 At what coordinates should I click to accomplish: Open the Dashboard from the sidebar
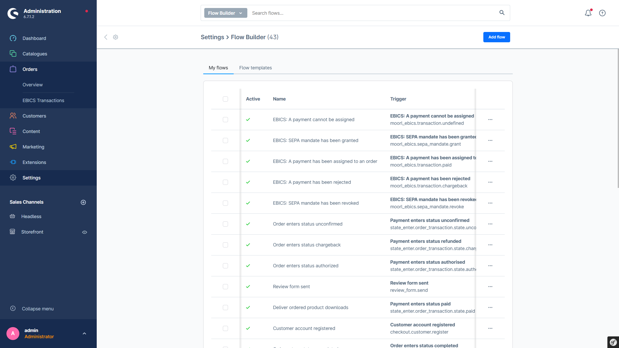34,38
